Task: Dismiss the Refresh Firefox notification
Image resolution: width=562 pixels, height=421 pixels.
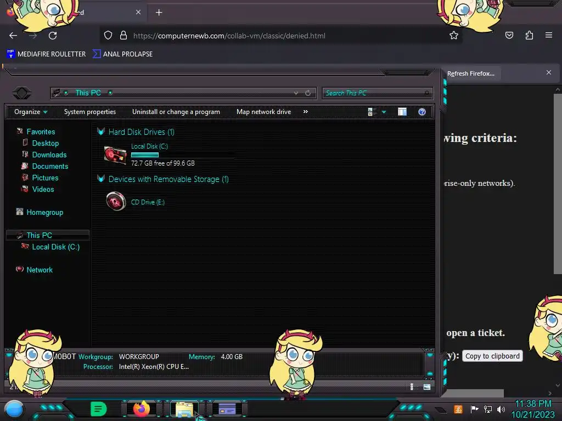Action: (x=549, y=72)
